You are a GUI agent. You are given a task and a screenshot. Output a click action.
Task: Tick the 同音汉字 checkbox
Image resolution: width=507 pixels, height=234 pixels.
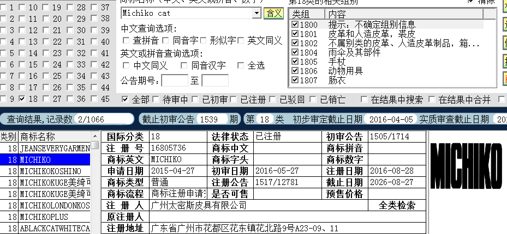184,65
